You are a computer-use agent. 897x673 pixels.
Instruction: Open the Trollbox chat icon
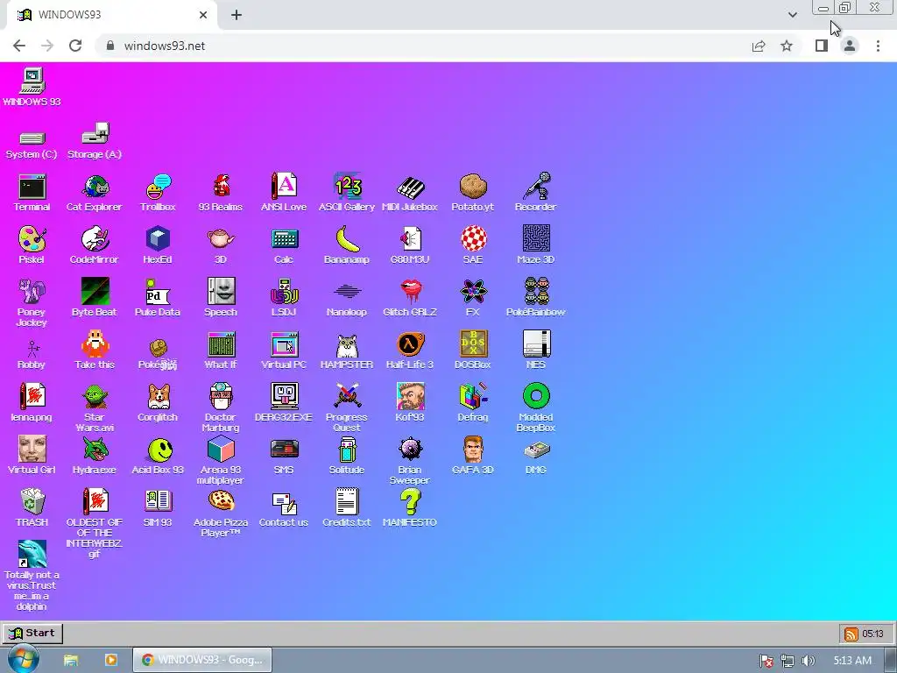coord(158,192)
